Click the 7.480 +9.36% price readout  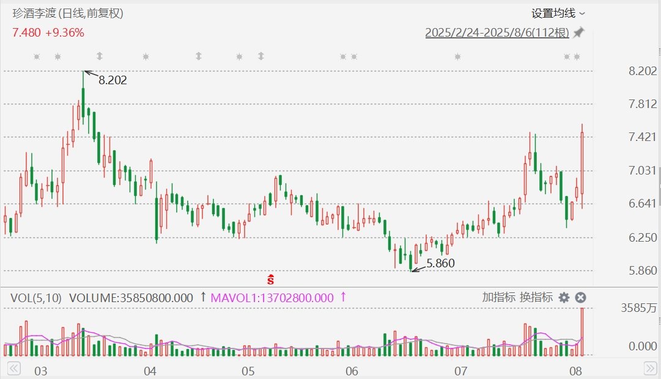click(x=48, y=32)
